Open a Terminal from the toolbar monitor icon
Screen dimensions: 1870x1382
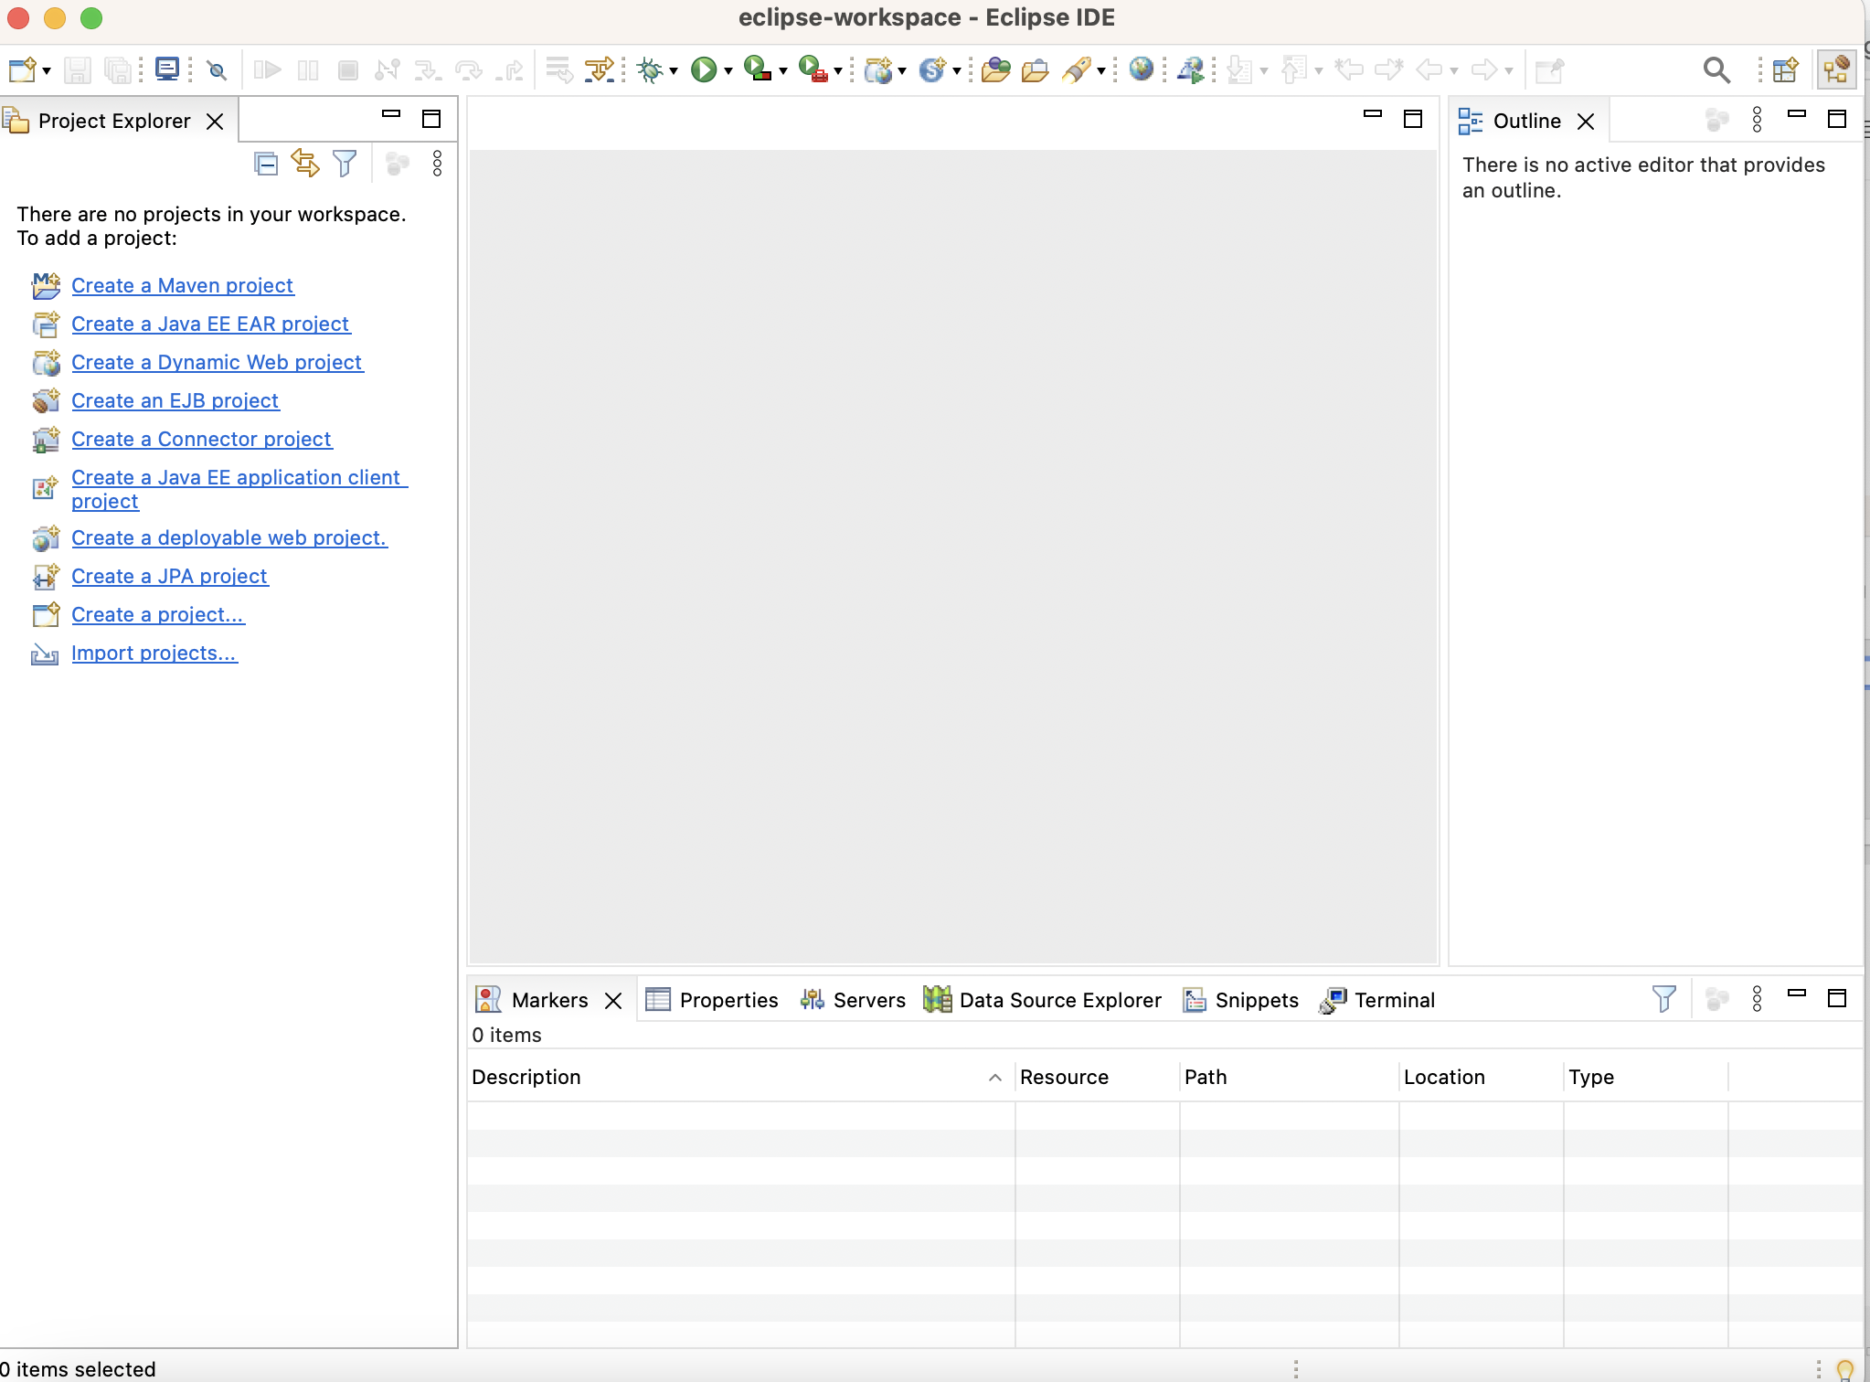pos(167,69)
